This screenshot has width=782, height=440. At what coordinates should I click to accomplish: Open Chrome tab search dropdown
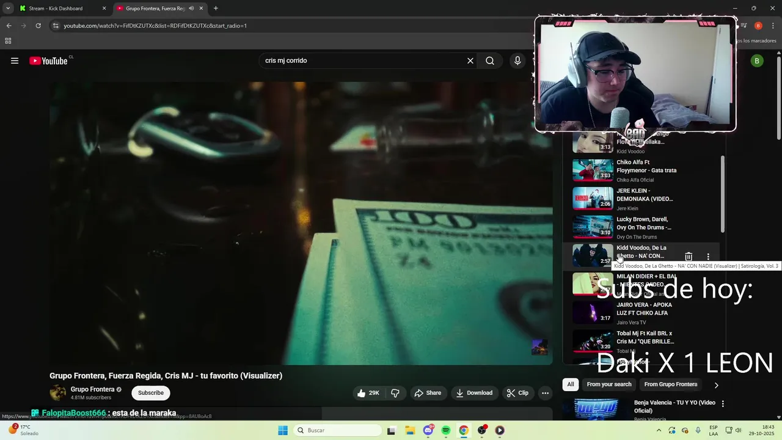(8, 9)
